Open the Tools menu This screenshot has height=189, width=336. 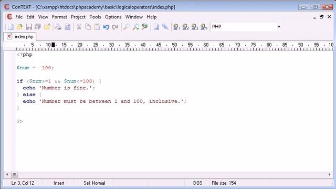tap(95, 17)
